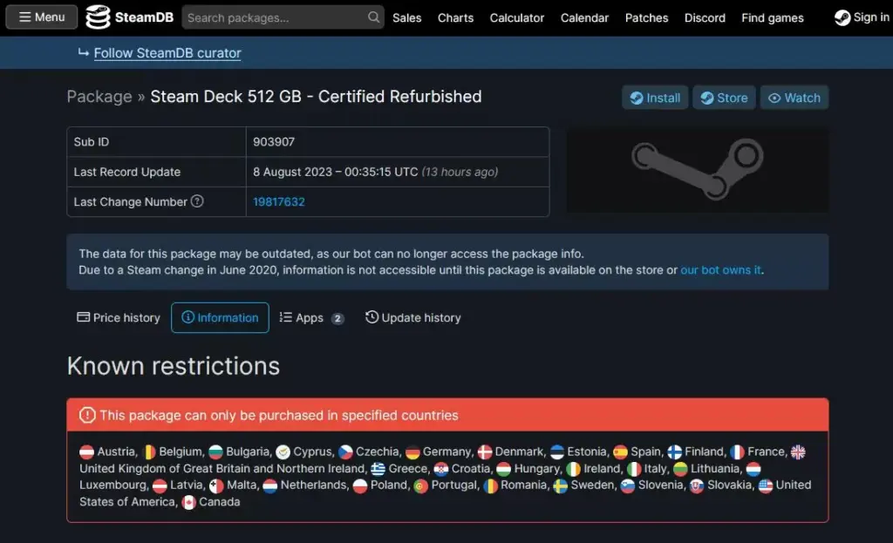Click the Luxembourg flag icon
The width and height of the screenshot is (893, 543).
[753, 470]
